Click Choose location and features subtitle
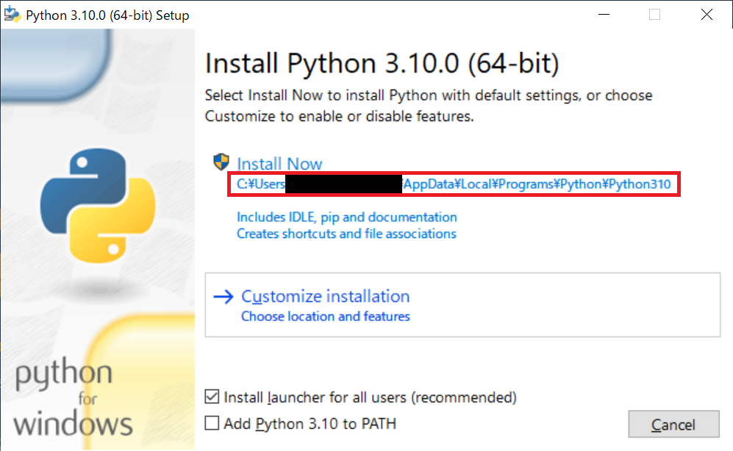Viewport: 733px width, 451px height. click(326, 317)
